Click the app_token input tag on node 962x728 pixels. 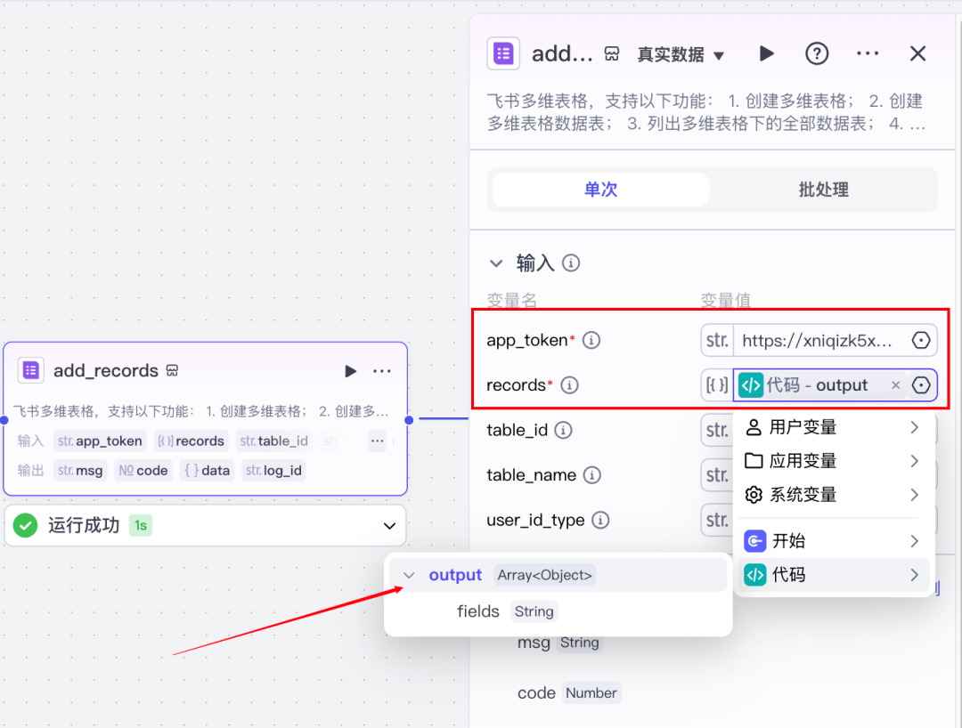[100, 441]
